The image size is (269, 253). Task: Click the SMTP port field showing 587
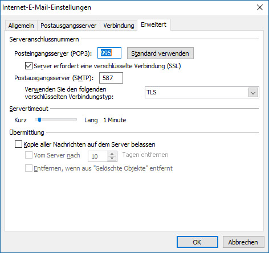coord(111,78)
